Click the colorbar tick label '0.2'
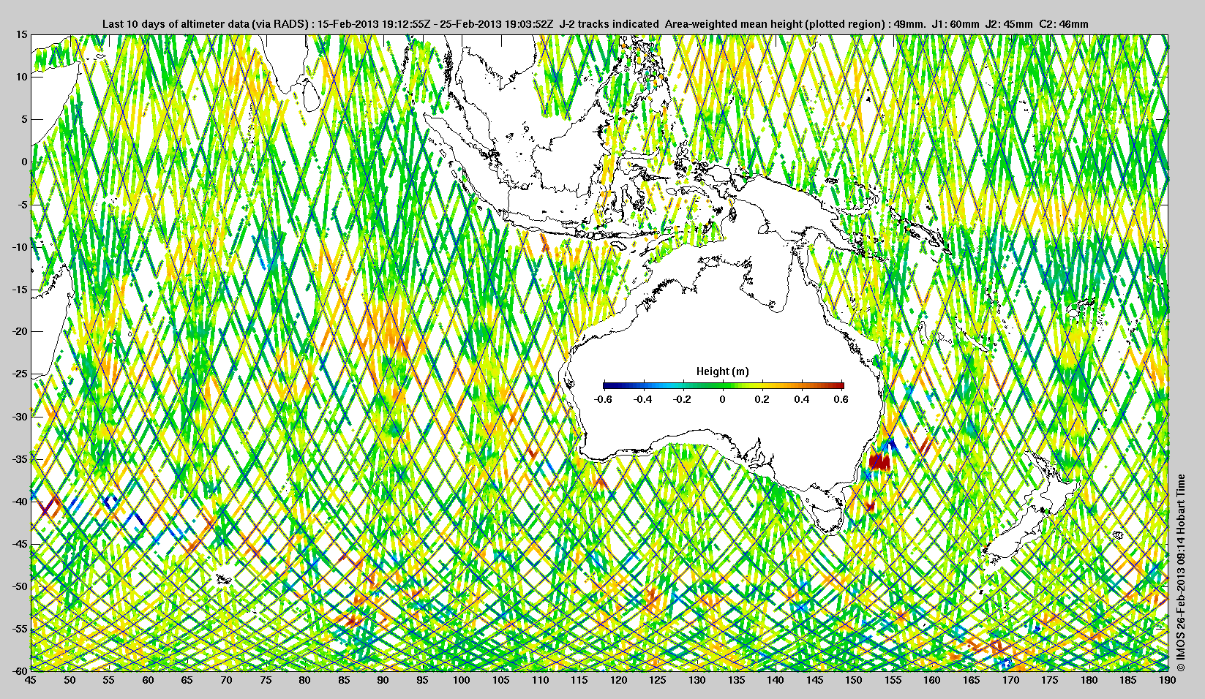Screen dimensions: 1205x699 tap(762, 399)
